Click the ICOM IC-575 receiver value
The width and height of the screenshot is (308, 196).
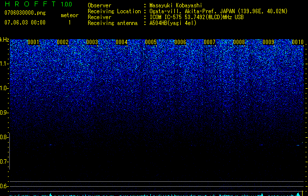click(196, 17)
